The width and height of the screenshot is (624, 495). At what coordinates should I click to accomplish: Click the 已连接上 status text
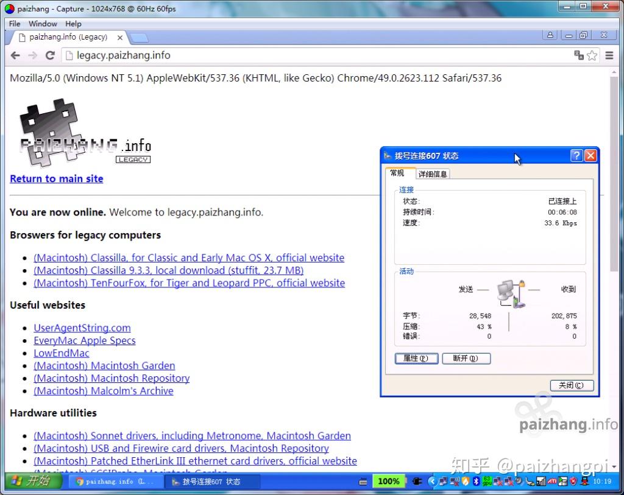(x=562, y=201)
